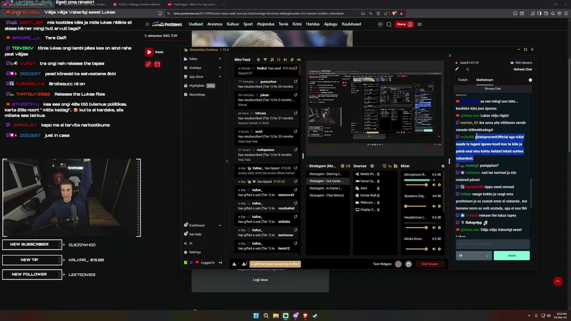The width and height of the screenshot is (571, 321).
Task: Open the Editor section in Streamlabs sidebar
Action: (193, 59)
